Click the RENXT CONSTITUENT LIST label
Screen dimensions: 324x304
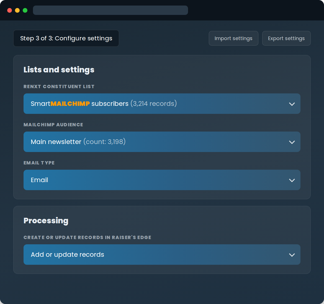tap(59, 87)
